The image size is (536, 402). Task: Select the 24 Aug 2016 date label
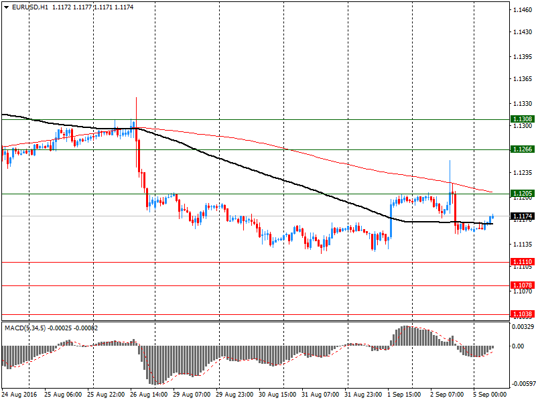coord(19,395)
